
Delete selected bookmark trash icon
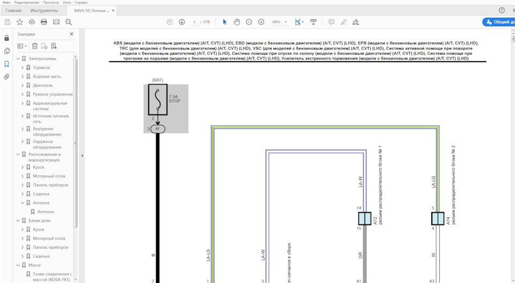tap(35, 46)
